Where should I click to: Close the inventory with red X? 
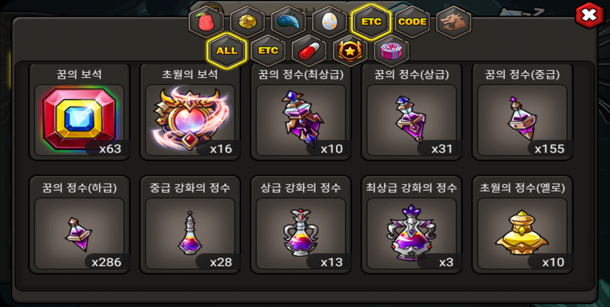coord(589,15)
